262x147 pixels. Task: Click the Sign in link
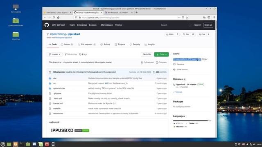(198, 25)
